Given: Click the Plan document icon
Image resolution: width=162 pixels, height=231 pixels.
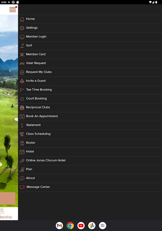Looking at the screenshot, I should pos(22,169).
